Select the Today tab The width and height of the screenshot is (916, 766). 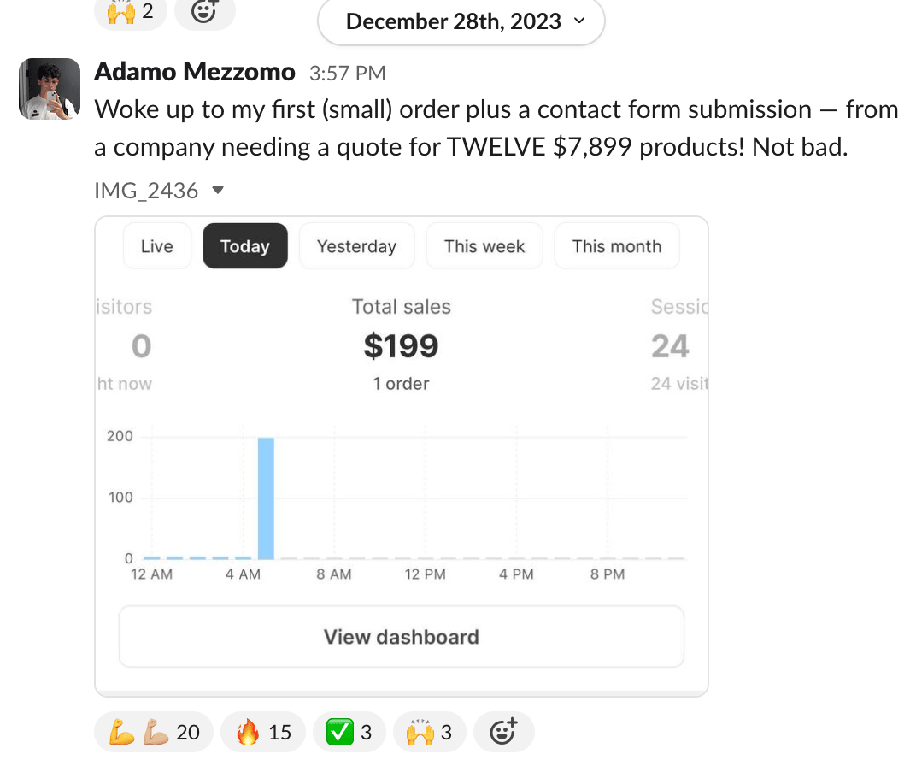click(244, 246)
